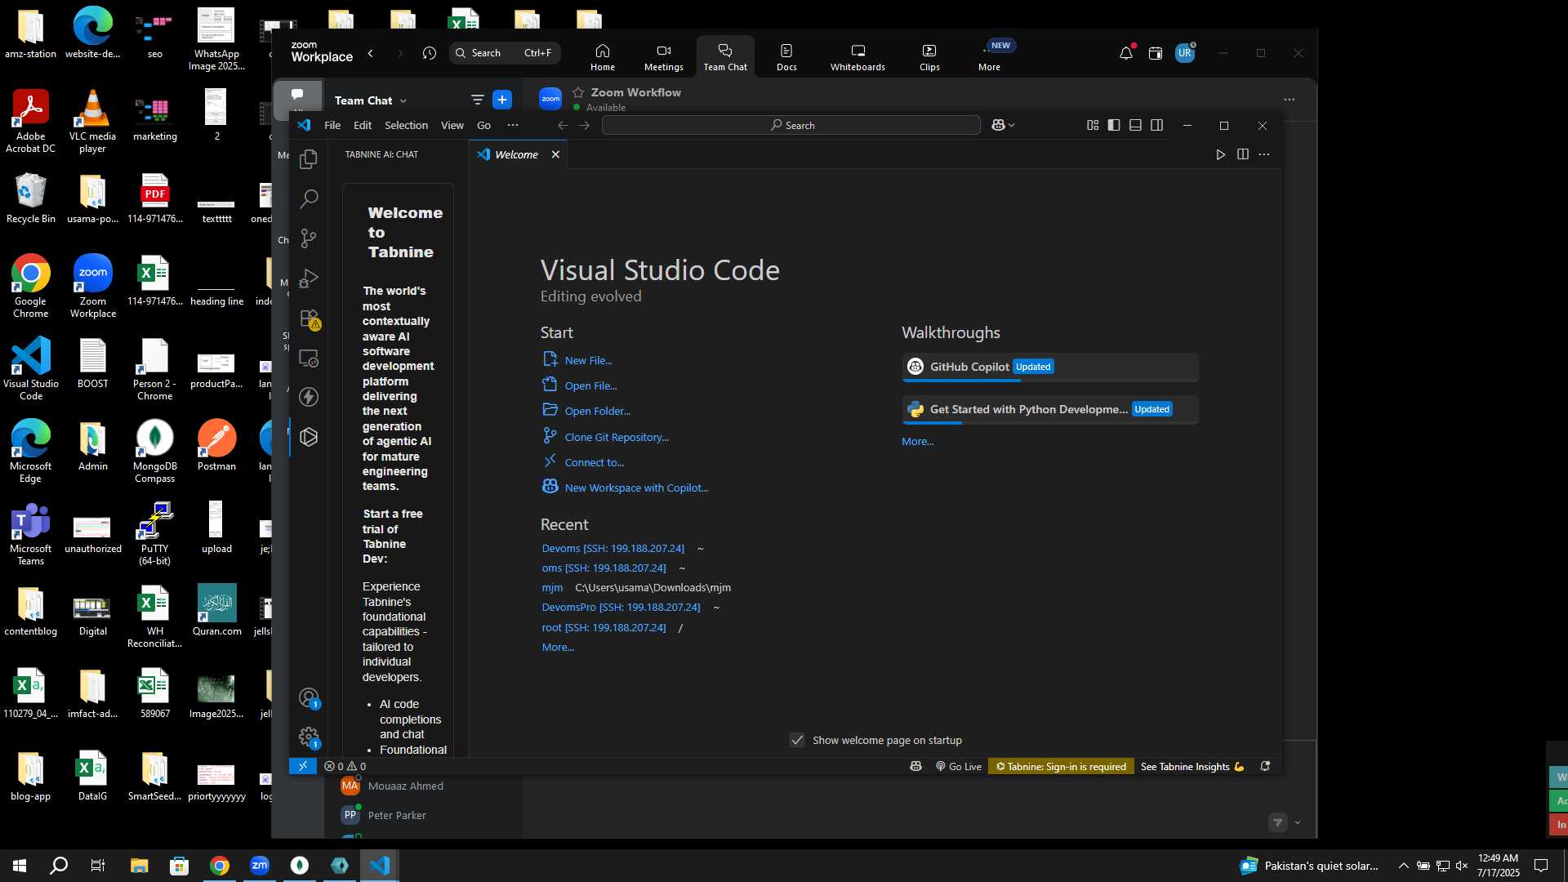Open the Explorer view in VS Code
This screenshot has width=1568, height=882.
click(309, 159)
